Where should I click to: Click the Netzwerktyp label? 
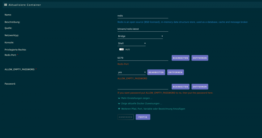[12, 35]
